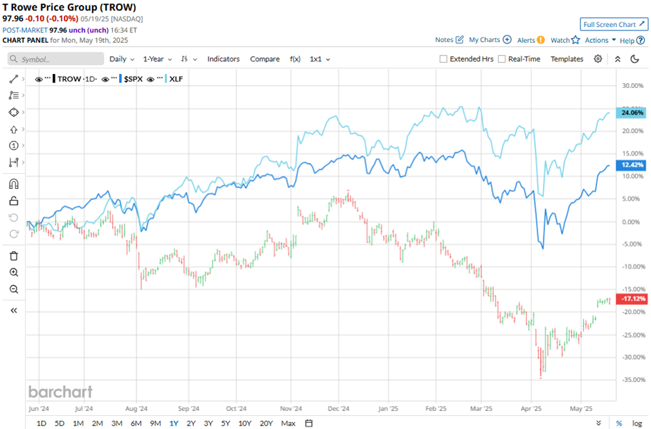Click the Full Screen Chart button

[614, 24]
